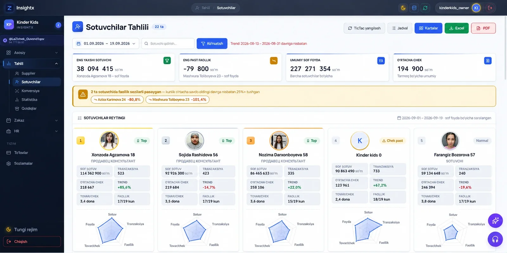Click the Sotuvchilar reytingi list icon
The height and width of the screenshot is (253, 507).
point(80,118)
